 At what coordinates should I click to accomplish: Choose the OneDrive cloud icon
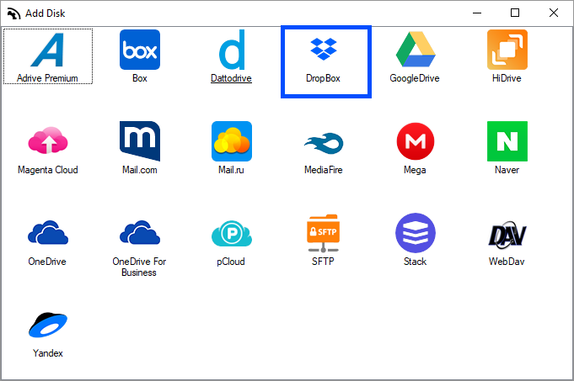pos(48,232)
